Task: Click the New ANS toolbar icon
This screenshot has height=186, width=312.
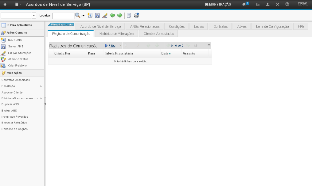Action: click(90, 15)
